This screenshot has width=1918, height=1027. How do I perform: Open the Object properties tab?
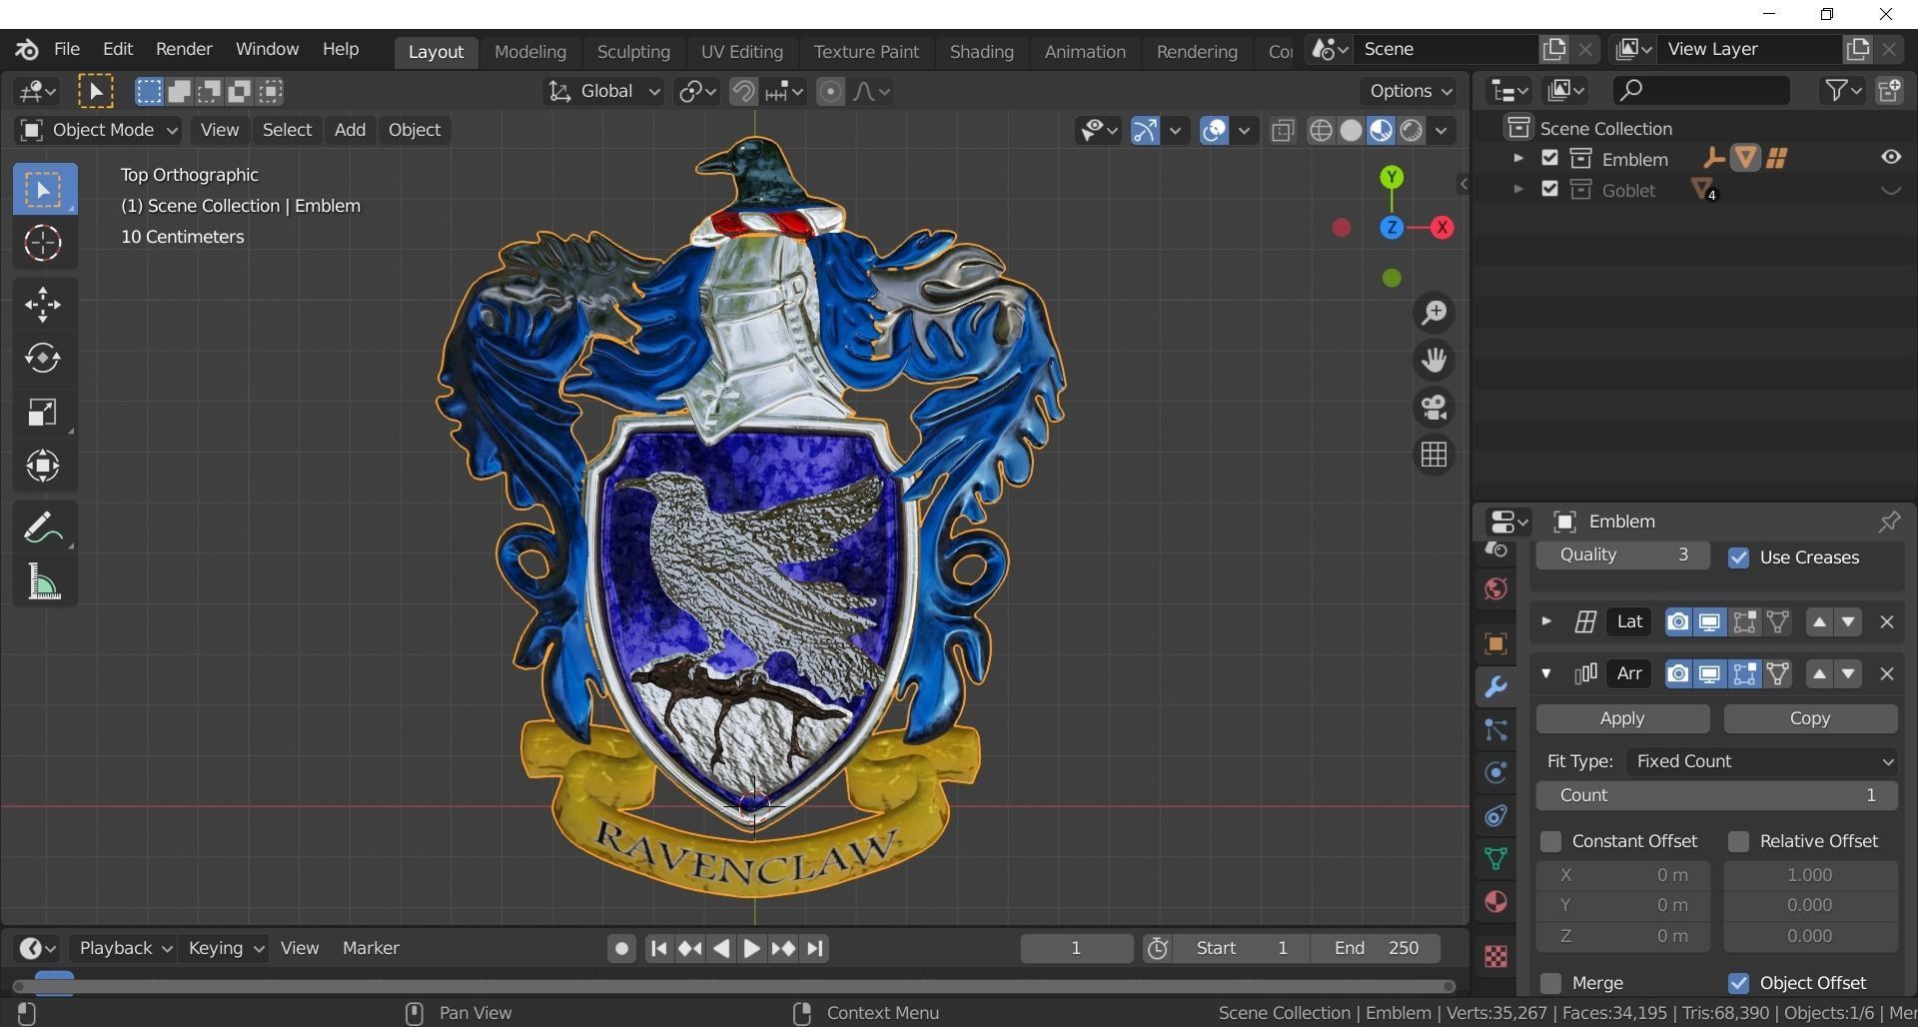point(1495,643)
